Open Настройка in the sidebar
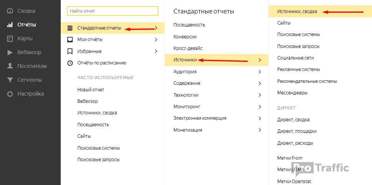 point(31,94)
